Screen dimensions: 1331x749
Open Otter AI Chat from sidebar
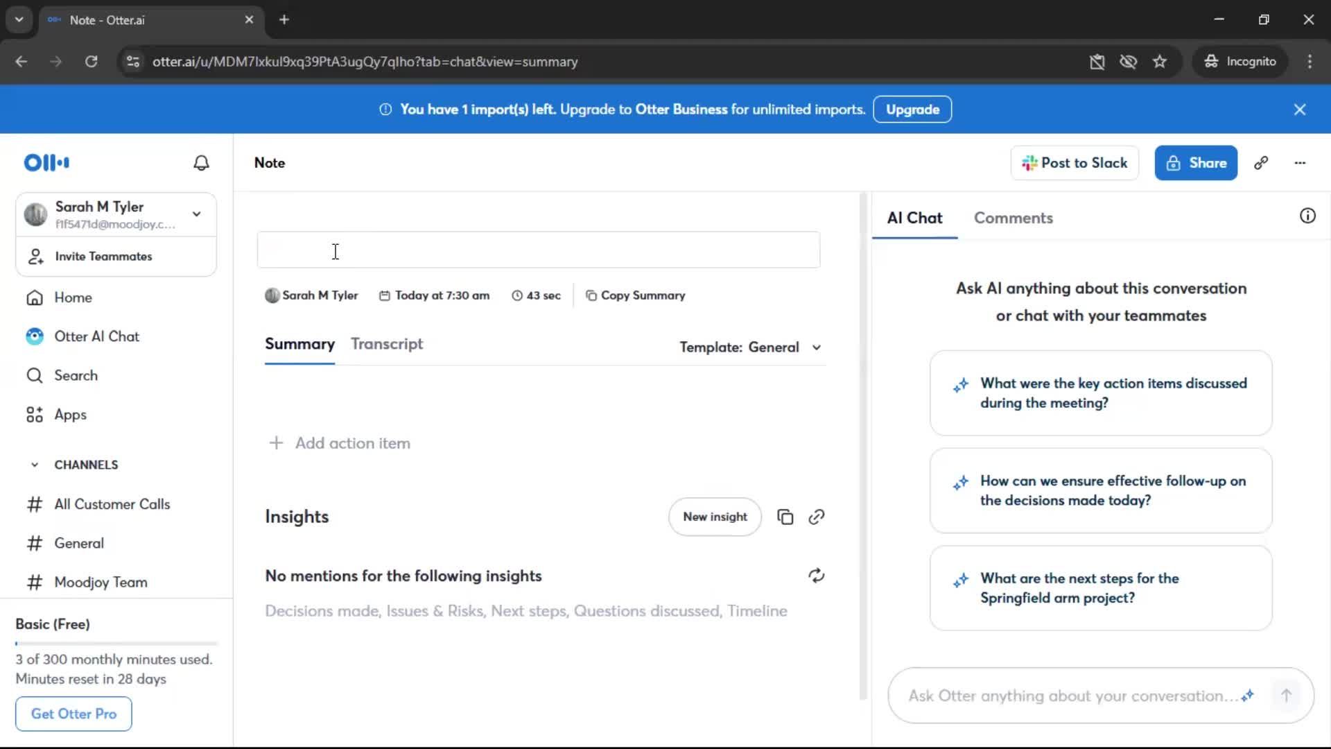click(97, 336)
